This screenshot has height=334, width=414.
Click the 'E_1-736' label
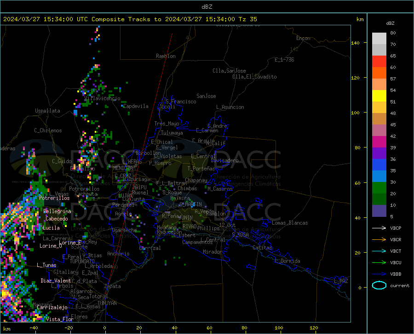[x=284, y=60]
